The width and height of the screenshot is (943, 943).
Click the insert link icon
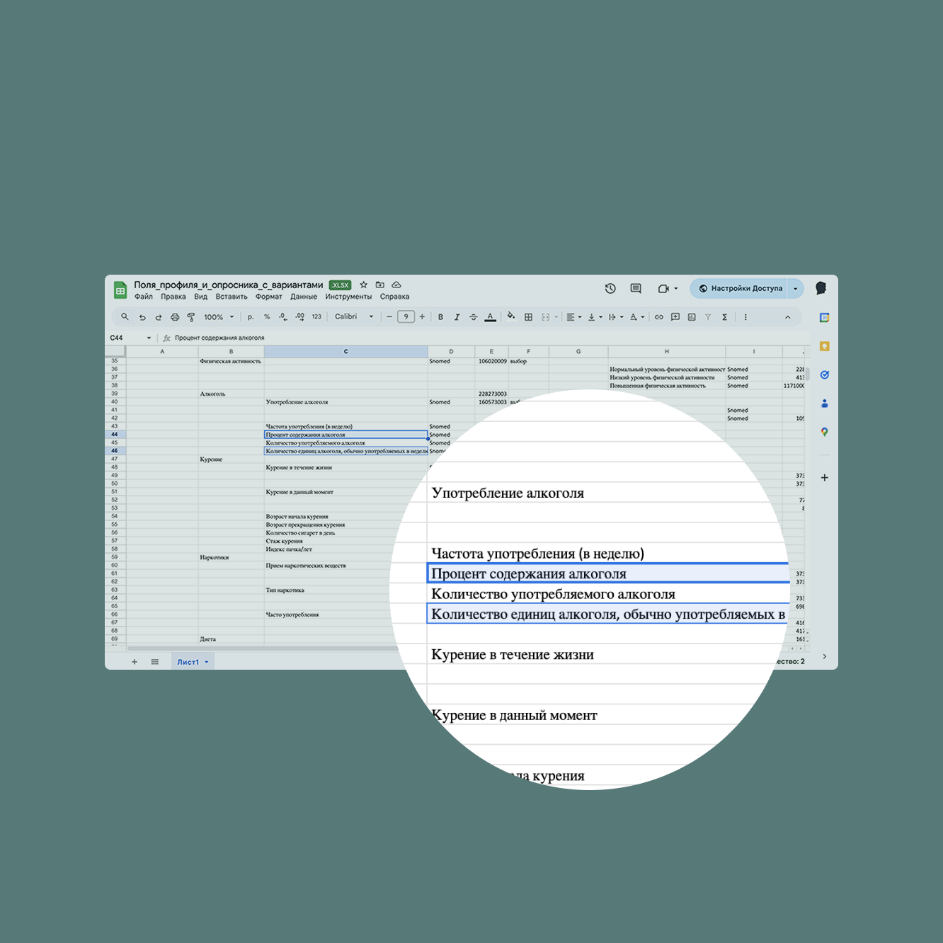tap(659, 317)
